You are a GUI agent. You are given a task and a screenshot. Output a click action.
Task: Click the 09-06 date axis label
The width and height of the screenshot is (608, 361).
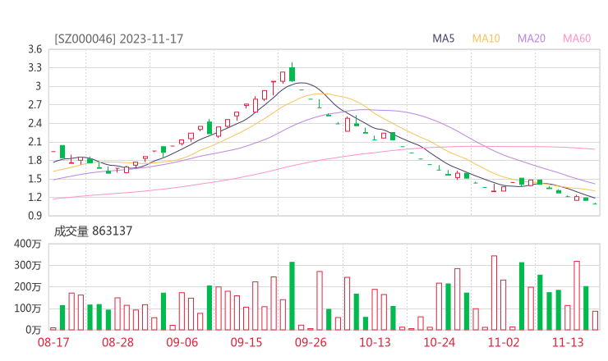click(x=182, y=342)
